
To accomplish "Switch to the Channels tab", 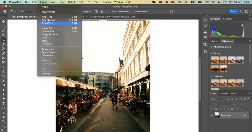I will [x=223, y=93].
